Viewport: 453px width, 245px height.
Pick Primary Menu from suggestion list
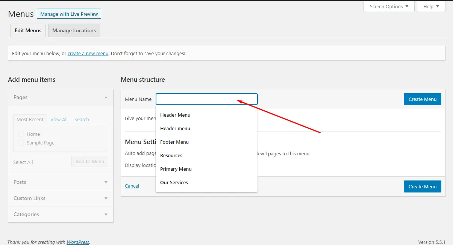coord(176,169)
